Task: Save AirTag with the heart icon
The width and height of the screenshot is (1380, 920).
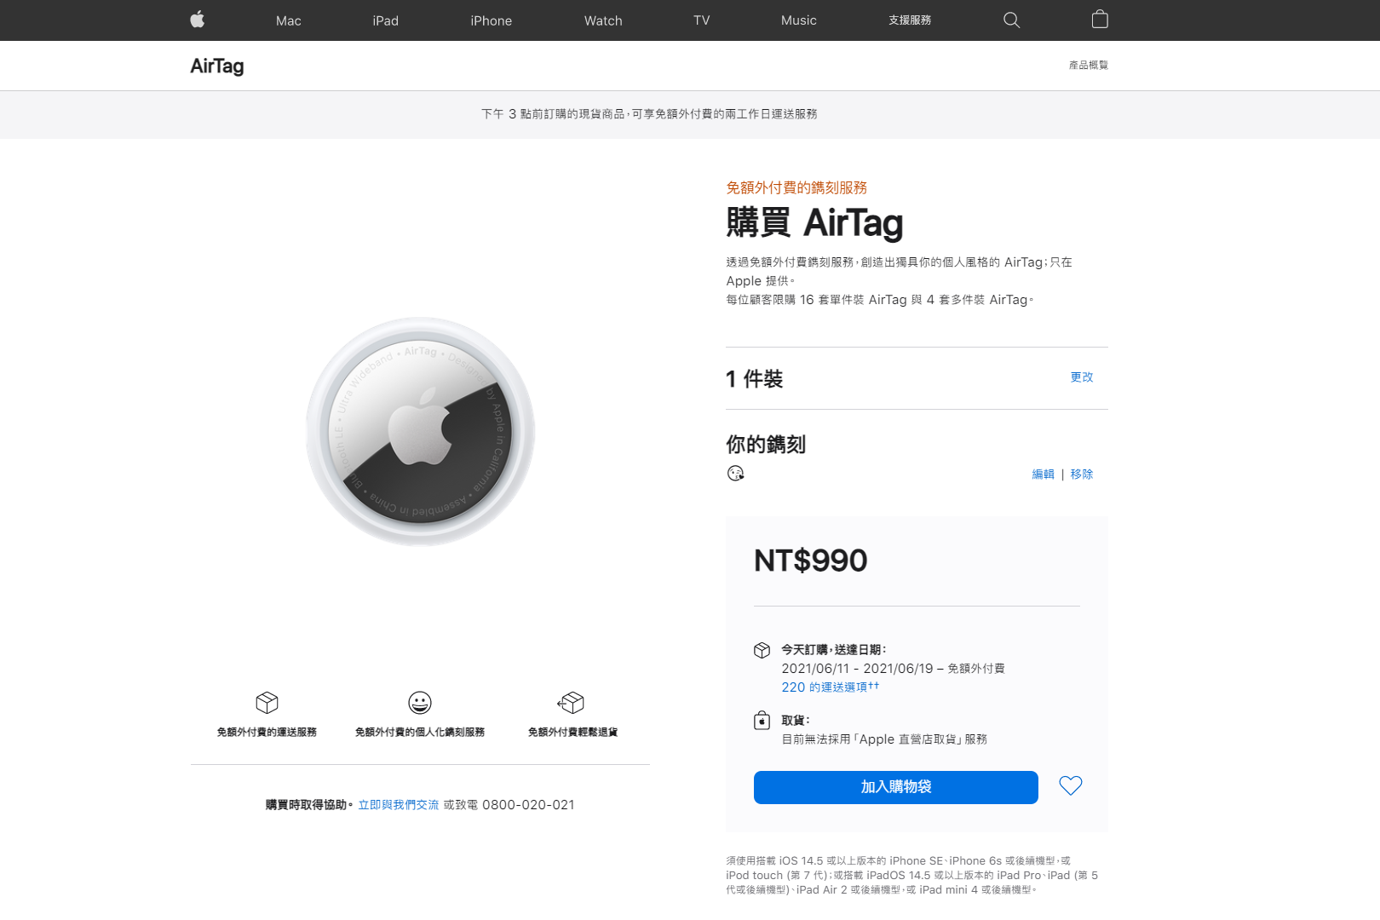Action: pyautogui.click(x=1071, y=785)
